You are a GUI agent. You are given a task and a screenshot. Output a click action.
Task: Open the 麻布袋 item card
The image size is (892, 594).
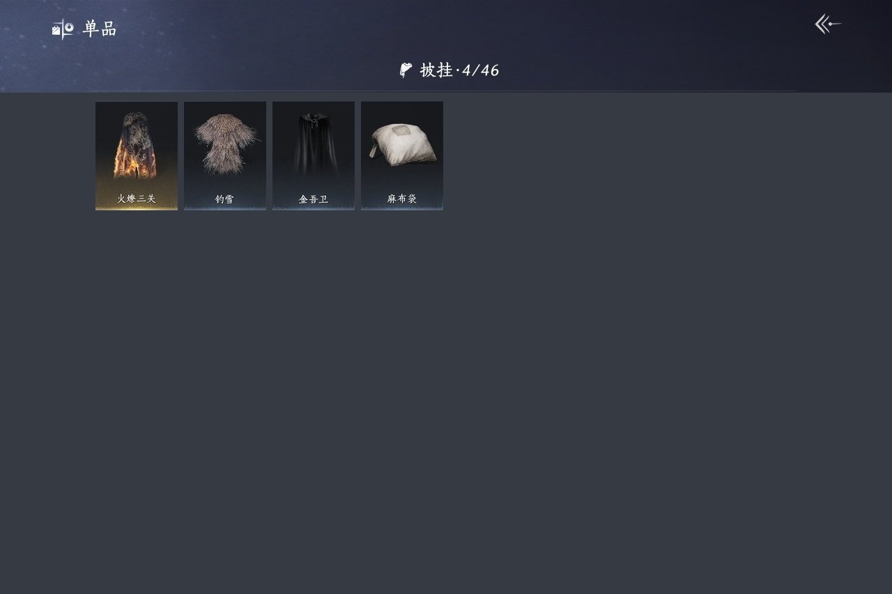[x=402, y=155]
